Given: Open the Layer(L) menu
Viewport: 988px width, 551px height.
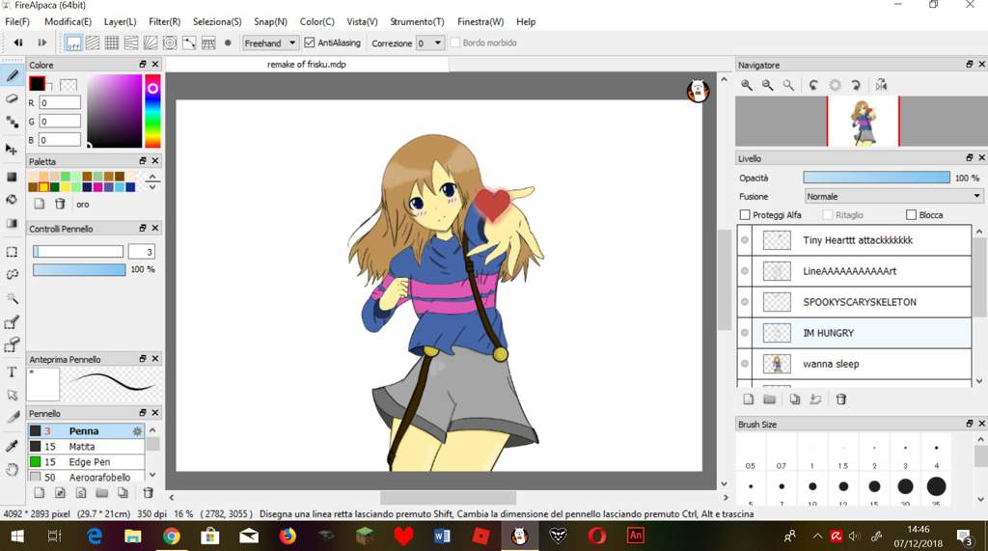Looking at the screenshot, I should coord(120,21).
